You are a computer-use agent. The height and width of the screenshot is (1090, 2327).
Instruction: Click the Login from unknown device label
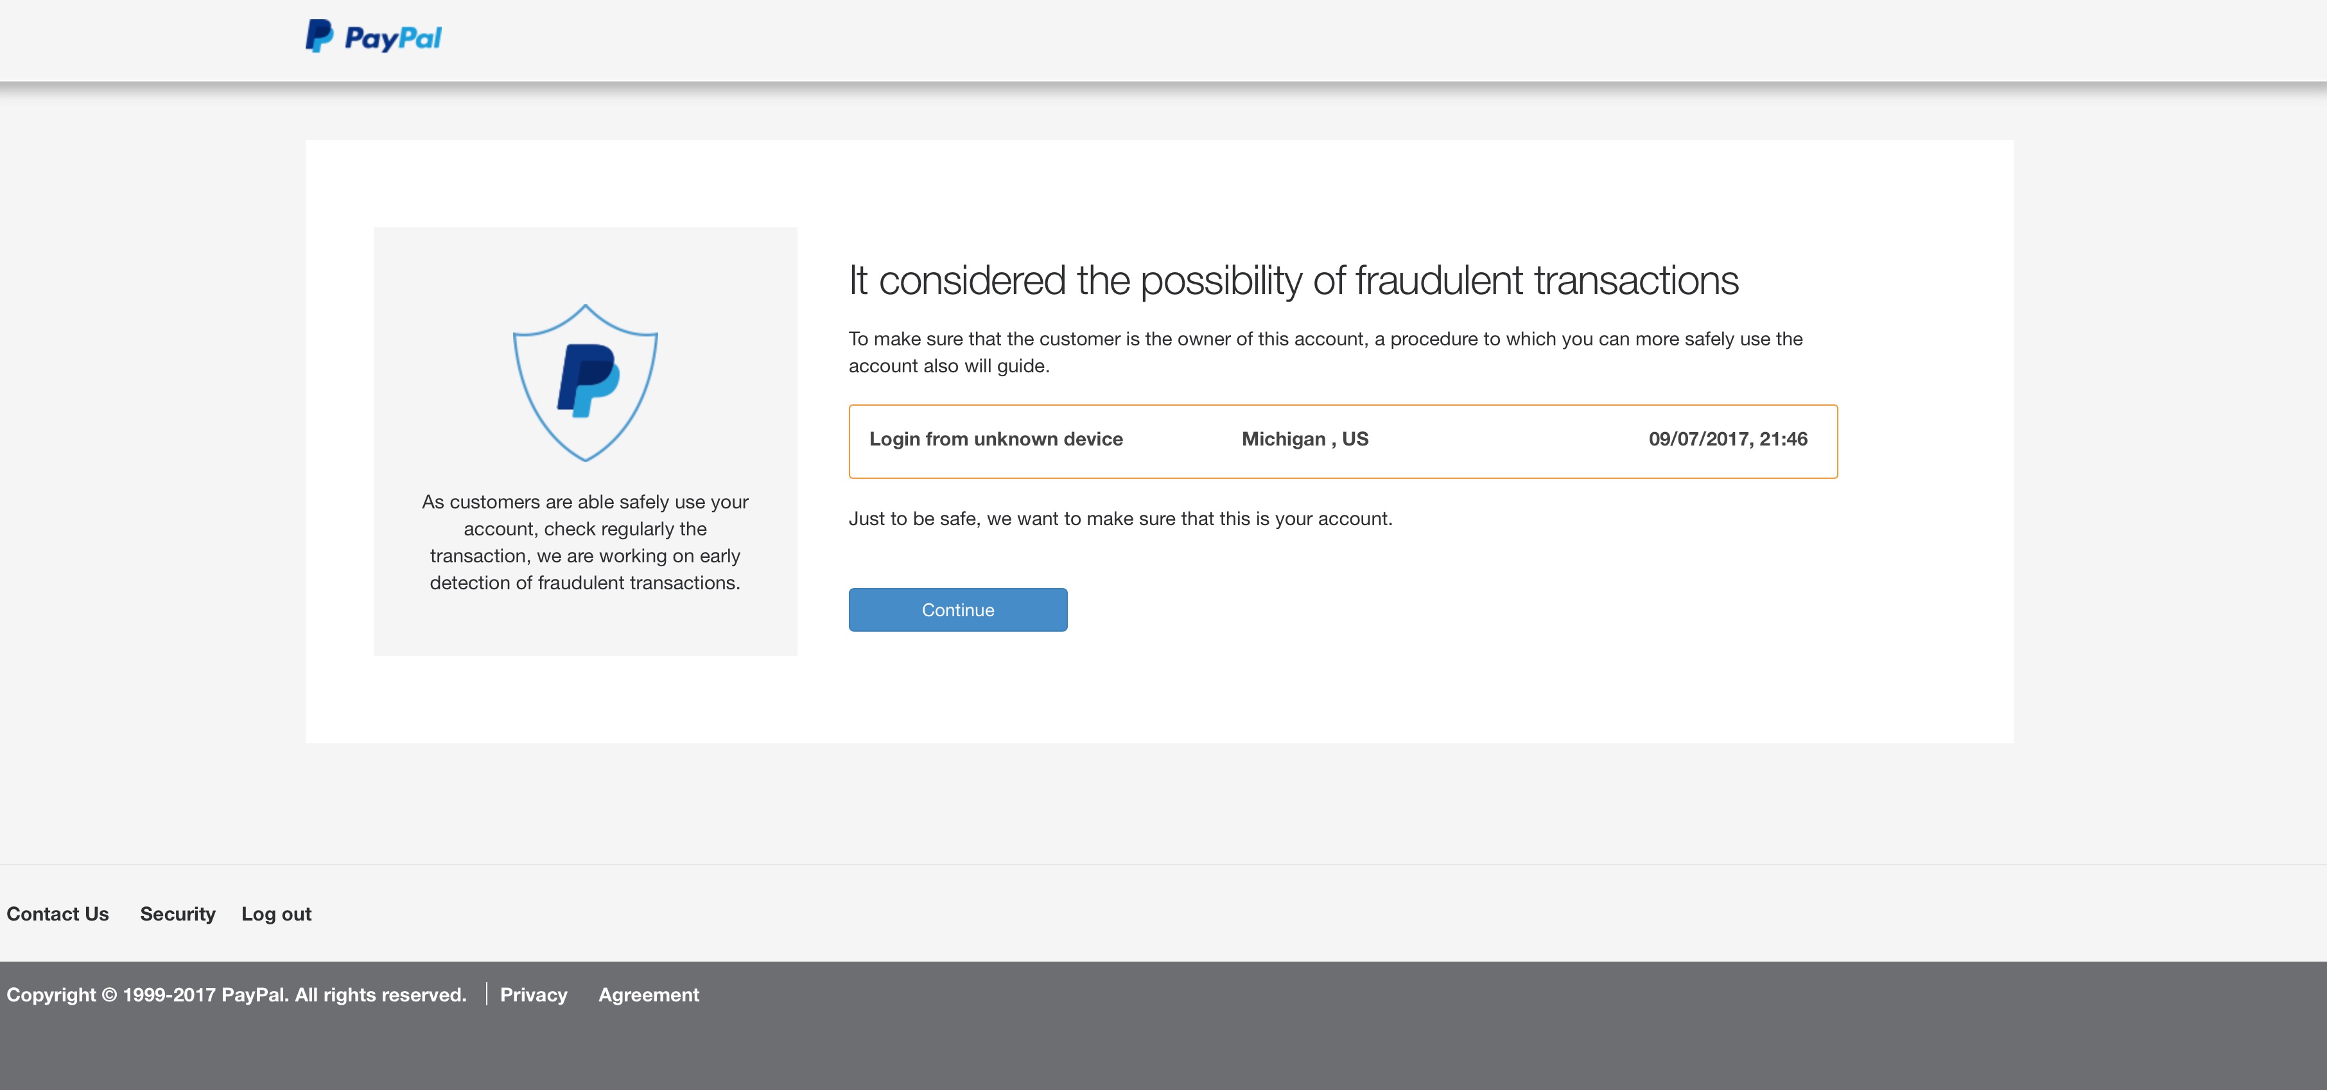[995, 439]
